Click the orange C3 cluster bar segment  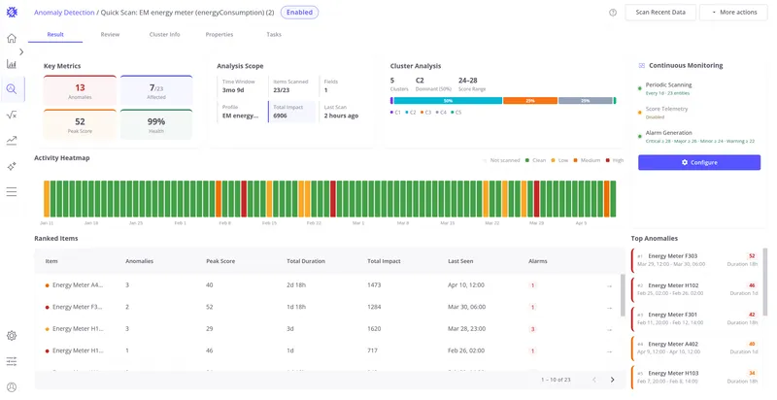(x=530, y=101)
